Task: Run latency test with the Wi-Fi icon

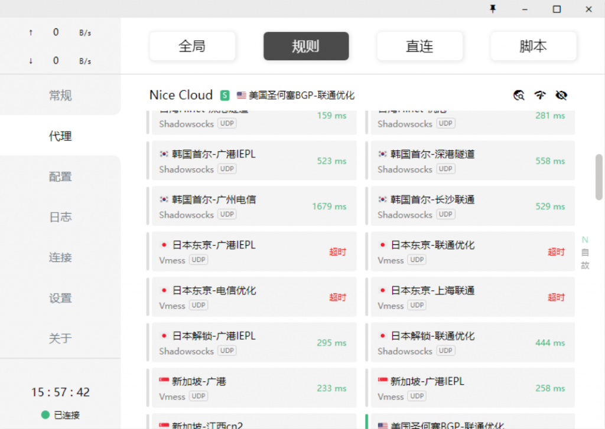Action: point(540,95)
